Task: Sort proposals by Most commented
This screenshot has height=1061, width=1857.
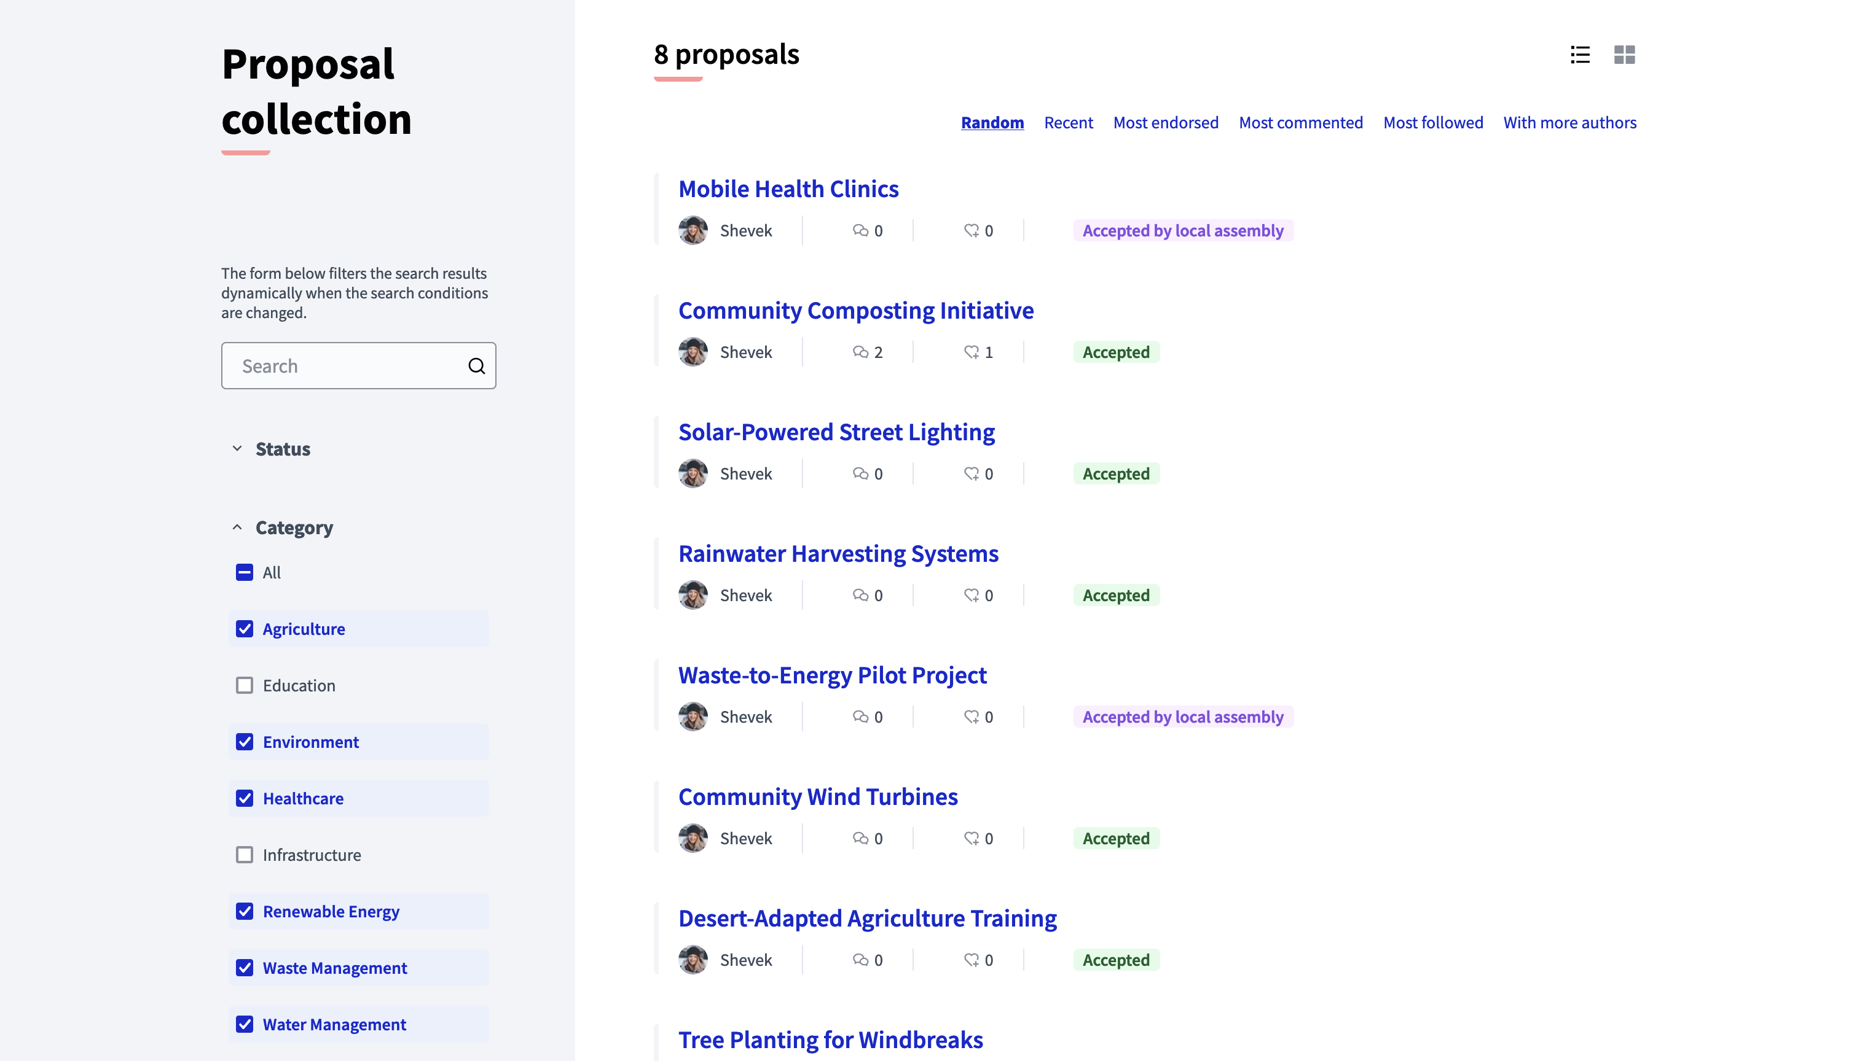Action: click(1301, 122)
